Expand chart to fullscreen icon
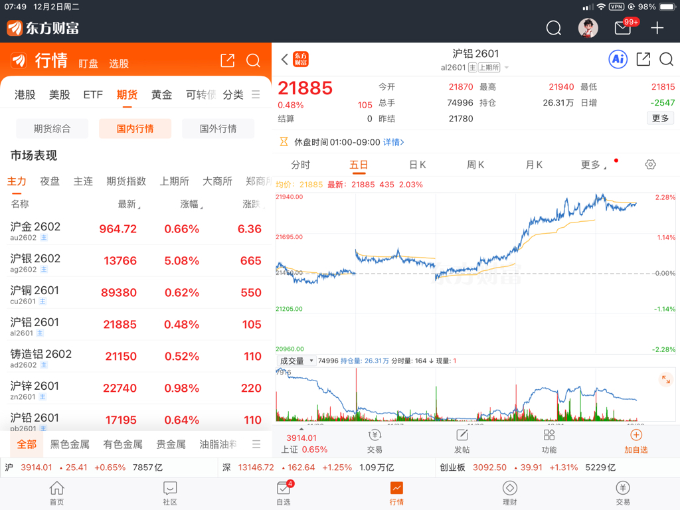680x510 pixels. [x=665, y=380]
